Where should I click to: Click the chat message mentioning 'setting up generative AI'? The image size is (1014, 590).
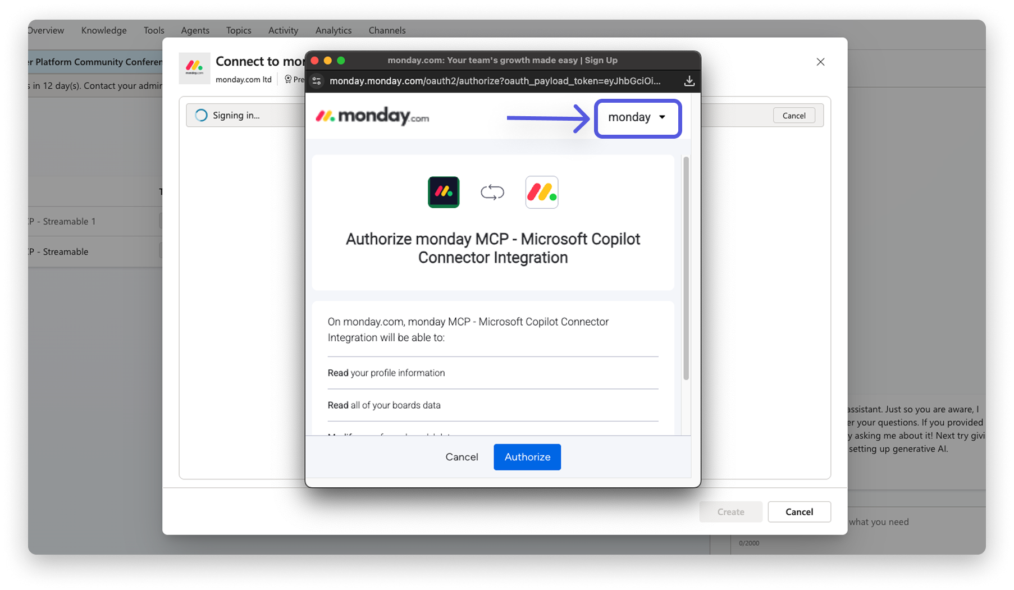coord(915,429)
